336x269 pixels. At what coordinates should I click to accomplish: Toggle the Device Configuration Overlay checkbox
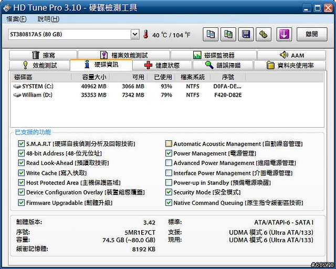click(x=21, y=192)
